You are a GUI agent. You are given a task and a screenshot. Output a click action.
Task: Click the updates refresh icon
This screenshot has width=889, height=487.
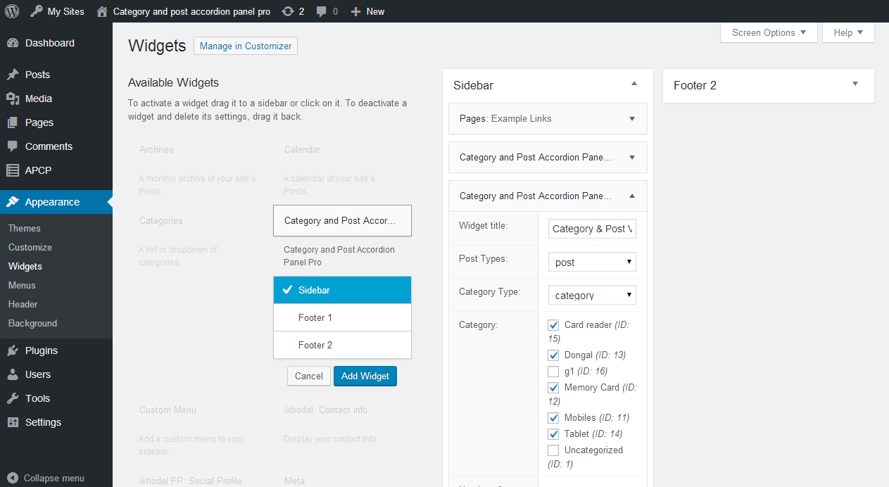[287, 11]
